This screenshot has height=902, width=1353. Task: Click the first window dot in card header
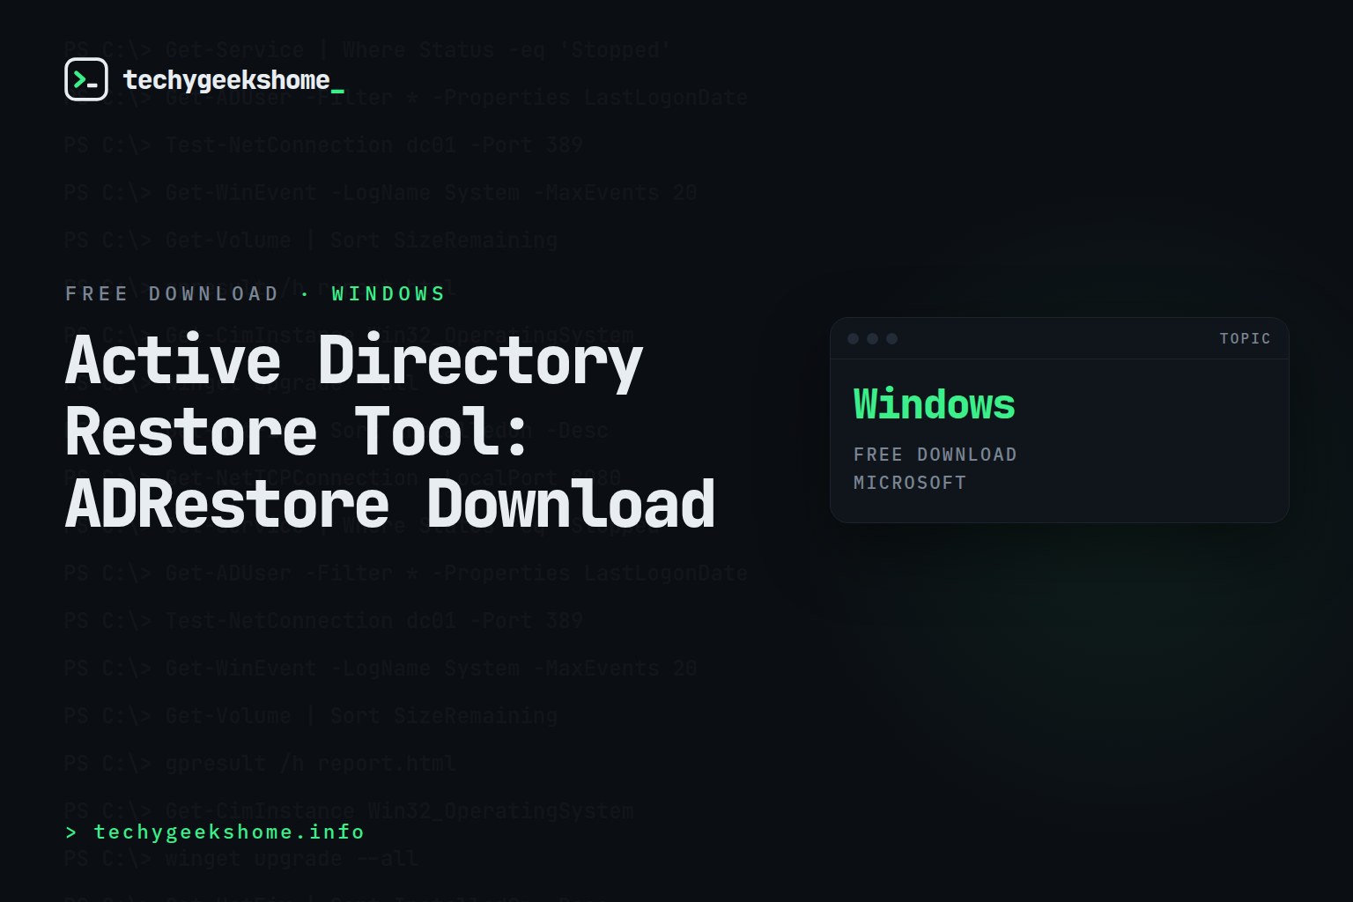click(x=853, y=338)
